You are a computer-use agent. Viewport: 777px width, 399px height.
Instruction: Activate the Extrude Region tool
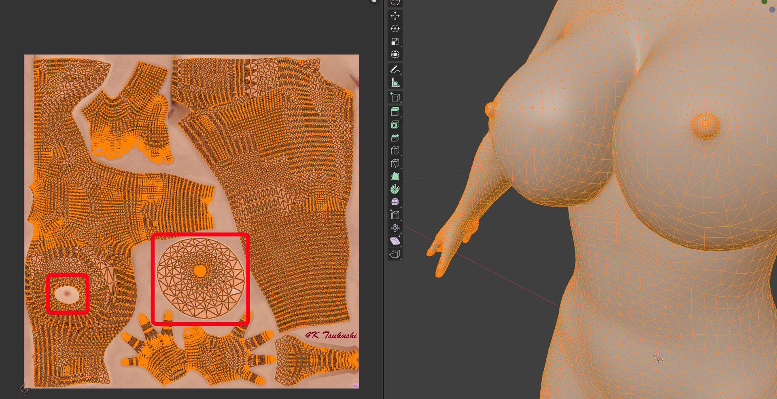click(x=395, y=112)
